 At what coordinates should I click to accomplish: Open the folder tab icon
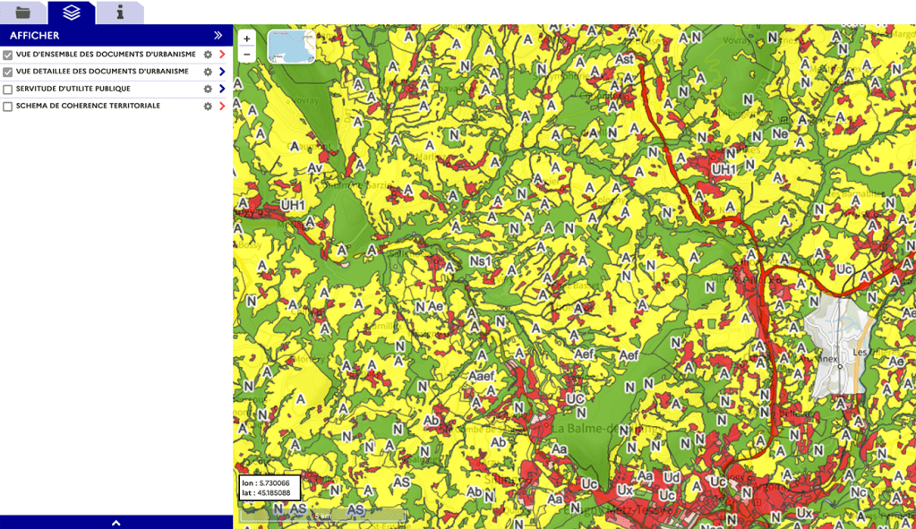22,13
